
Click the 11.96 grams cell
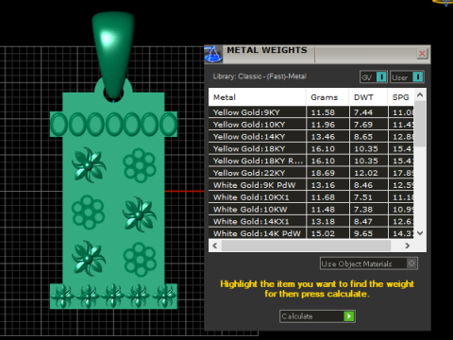(327, 125)
